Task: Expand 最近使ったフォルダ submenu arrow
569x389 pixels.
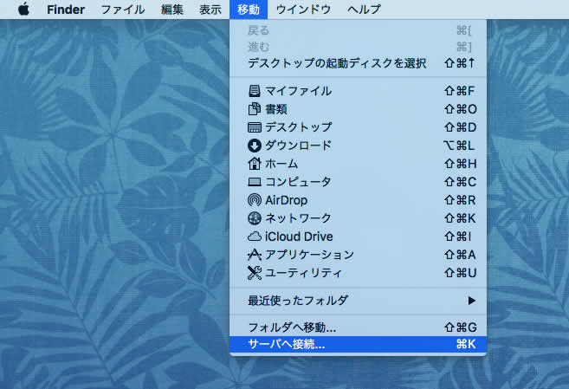Action: 471,301
